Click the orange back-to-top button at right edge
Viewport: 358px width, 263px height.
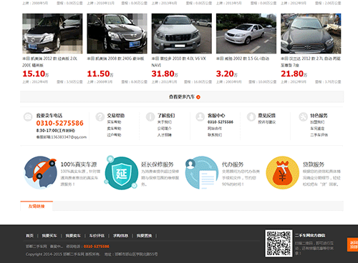point(352,244)
